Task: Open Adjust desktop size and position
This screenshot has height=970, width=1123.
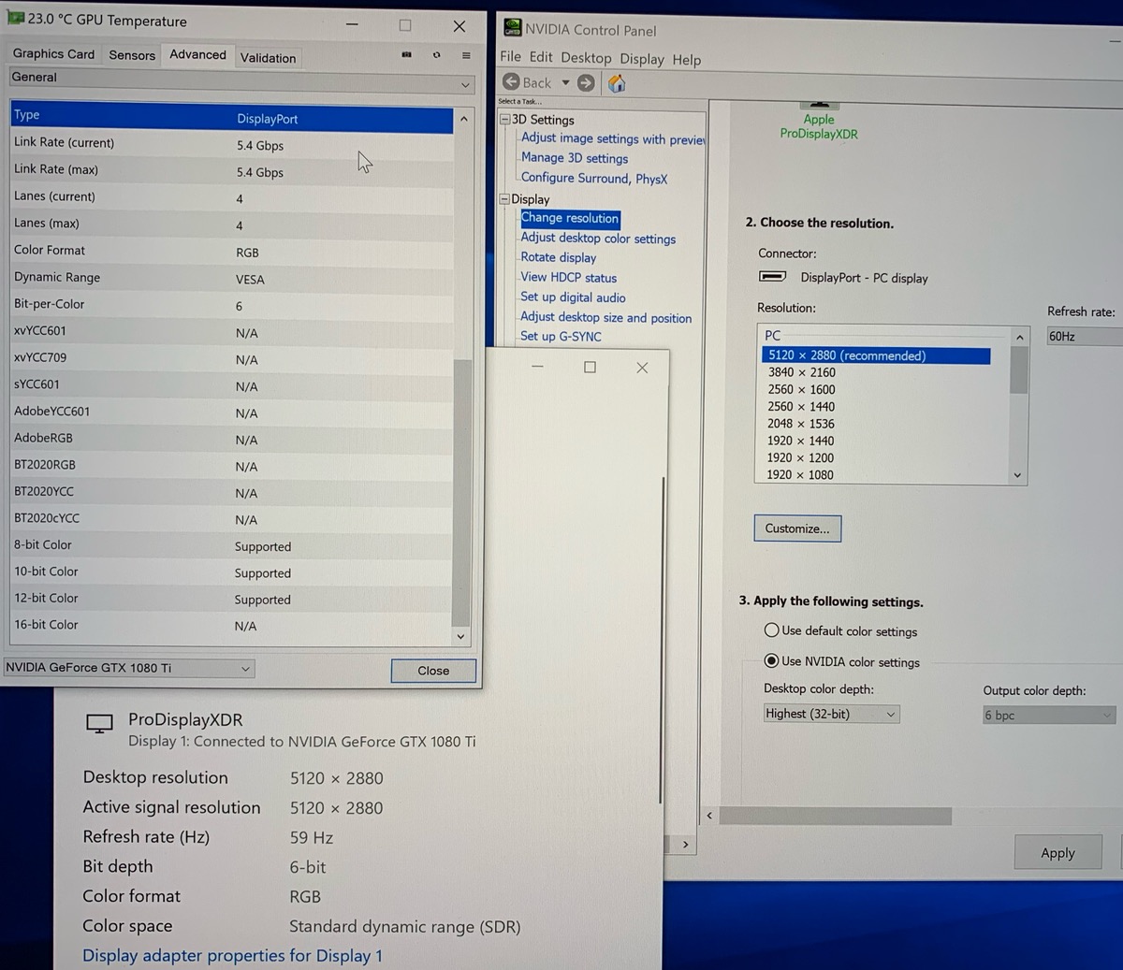Action: pyautogui.click(x=606, y=318)
